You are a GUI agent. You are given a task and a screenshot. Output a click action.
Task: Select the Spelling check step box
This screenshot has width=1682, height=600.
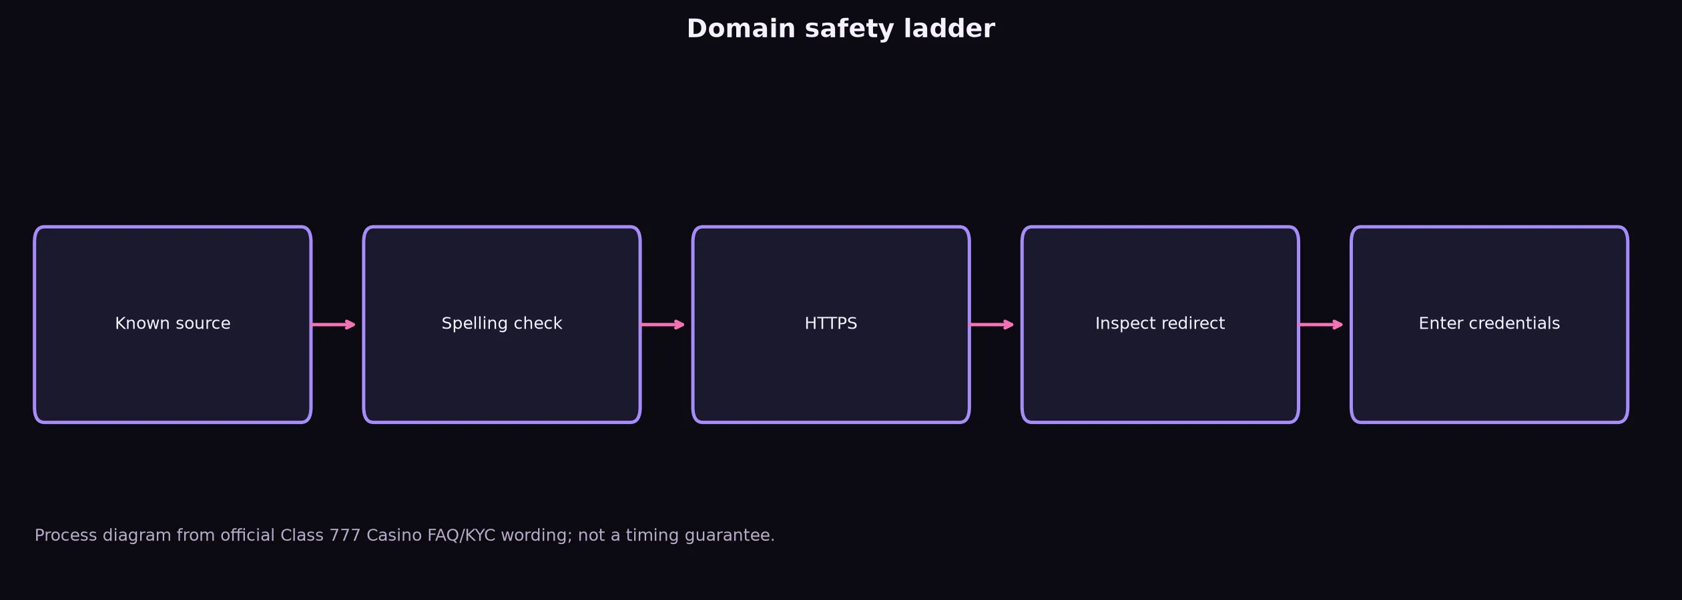pos(502,325)
